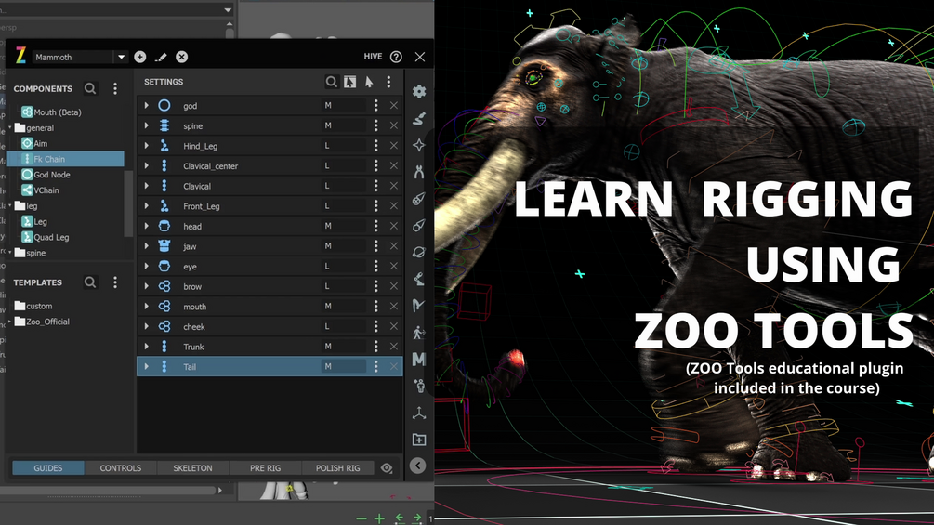Open the gear settings icon in sidebar
The image size is (934, 525).
[419, 91]
